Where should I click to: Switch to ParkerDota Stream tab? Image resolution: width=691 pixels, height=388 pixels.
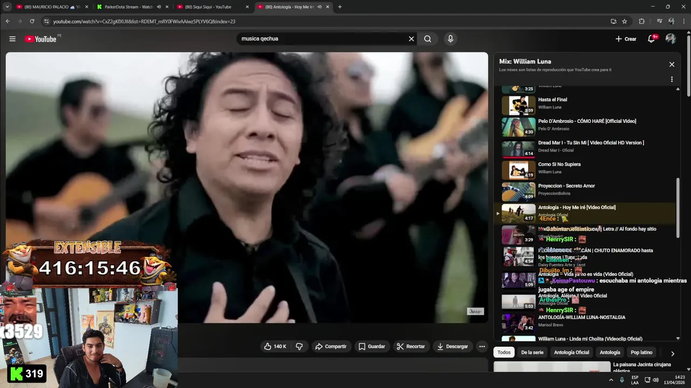point(130,7)
